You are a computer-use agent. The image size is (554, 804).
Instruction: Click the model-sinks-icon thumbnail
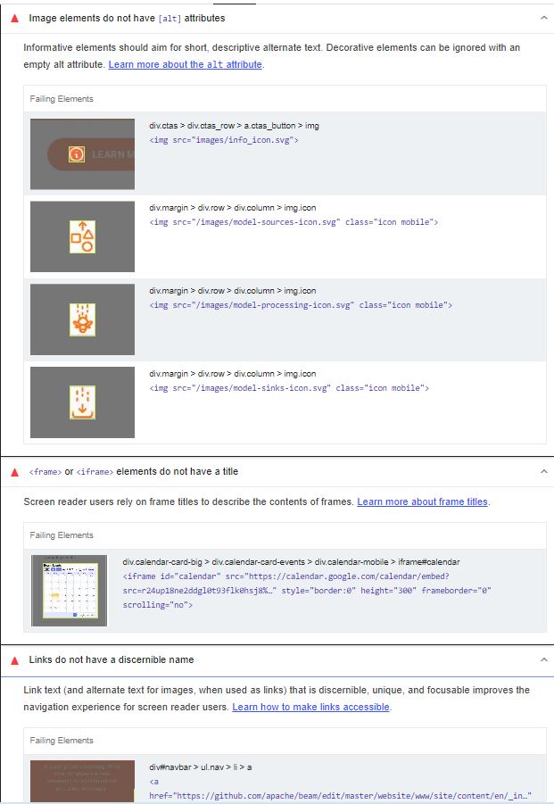82,402
